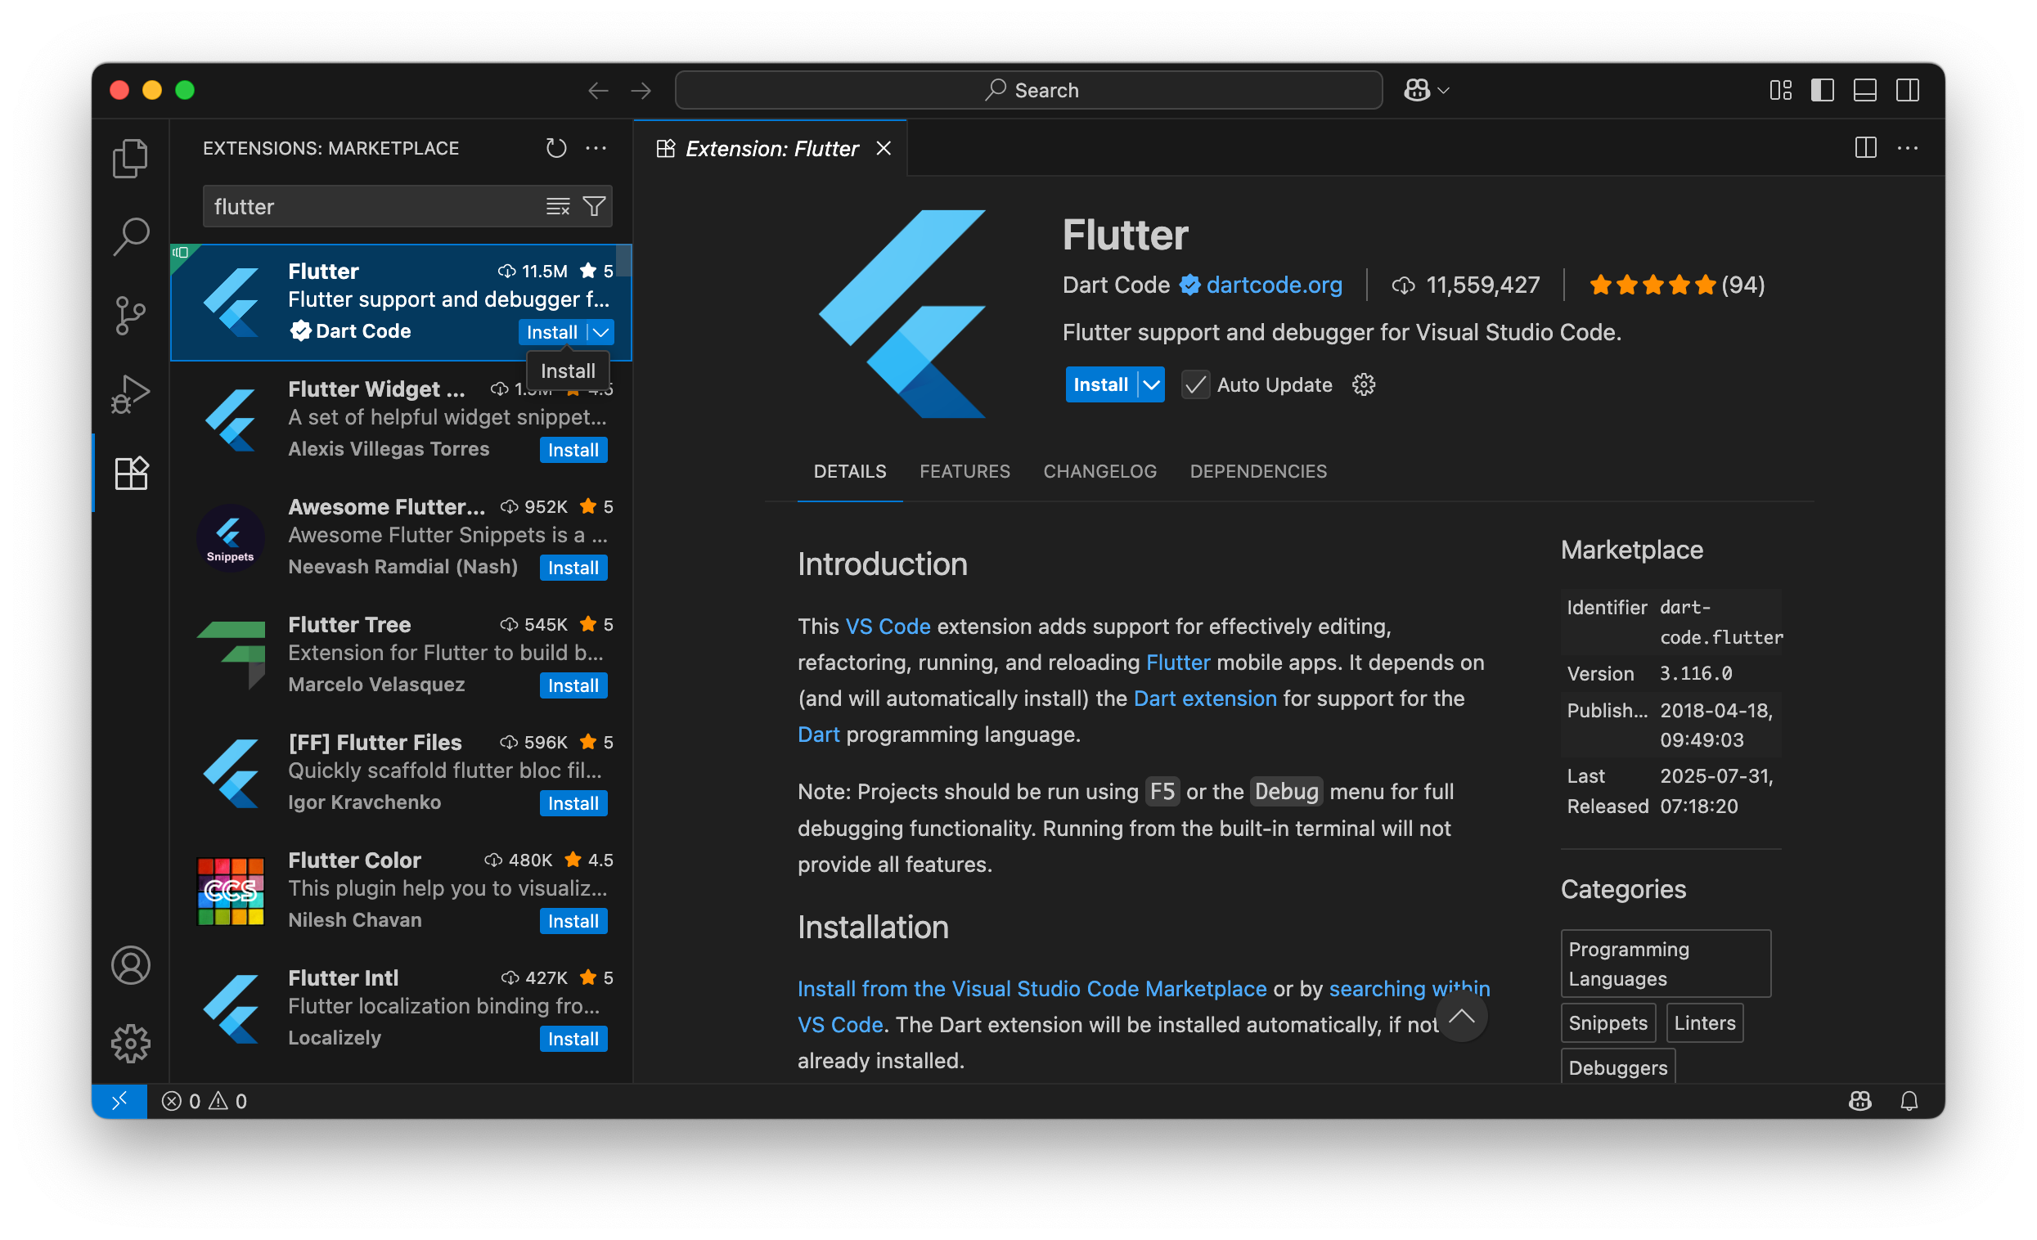Install Flutter Tree extension

573,685
